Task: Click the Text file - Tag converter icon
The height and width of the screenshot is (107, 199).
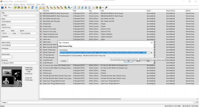Action: (58, 8)
